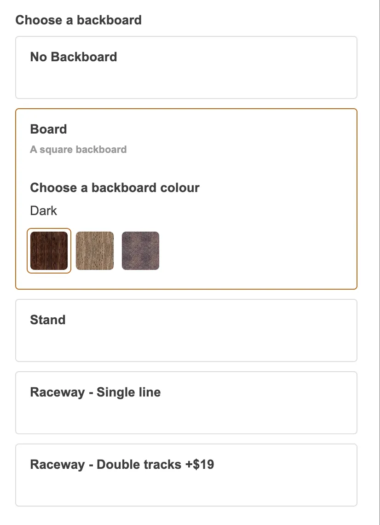This screenshot has width=380, height=525.
Task: Click the currently selected dark swatch thumbnail
Action: (x=49, y=251)
